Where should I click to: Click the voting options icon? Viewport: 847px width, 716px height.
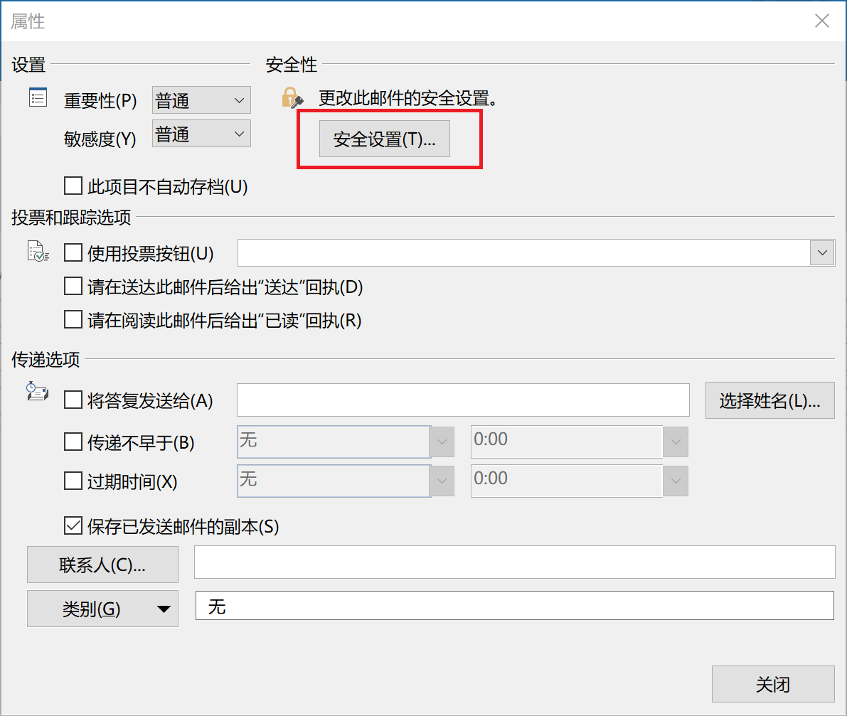click(x=38, y=252)
